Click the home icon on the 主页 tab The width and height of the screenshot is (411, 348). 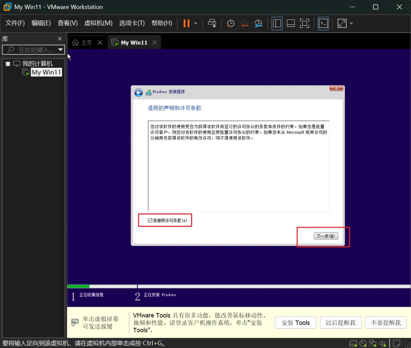(x=75, y=43)
